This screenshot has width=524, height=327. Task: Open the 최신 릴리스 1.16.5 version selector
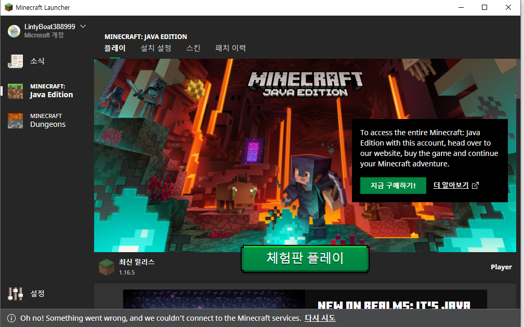(x=127, y=267)
